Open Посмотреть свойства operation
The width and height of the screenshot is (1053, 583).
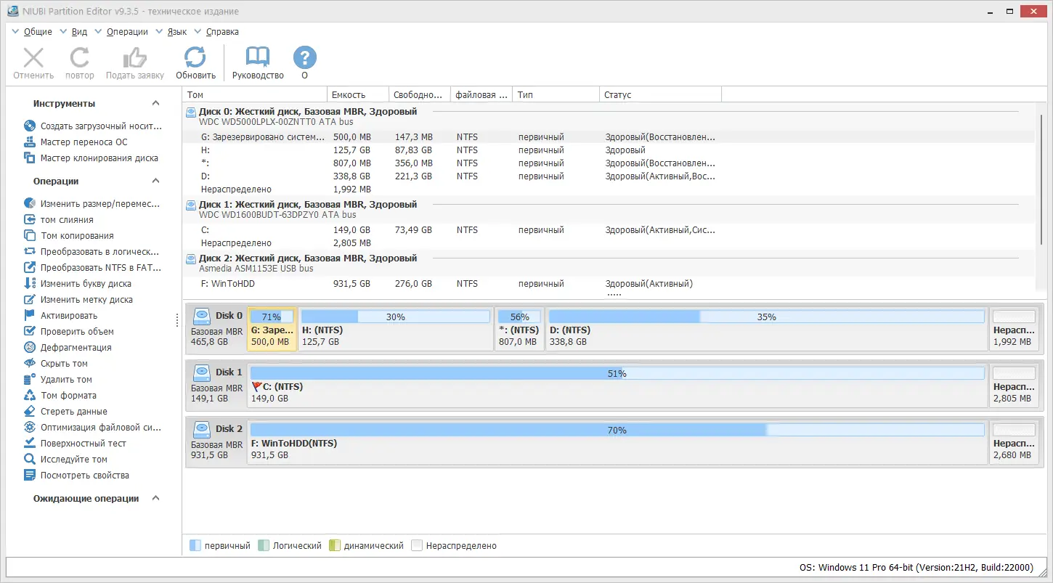(77, 476)
